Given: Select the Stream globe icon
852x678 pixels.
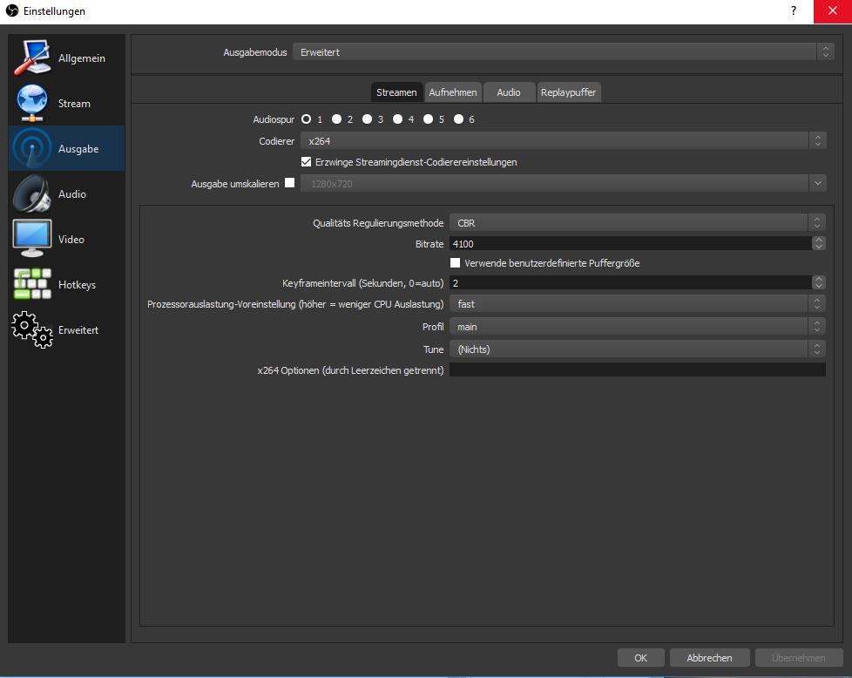Looking at the screenshot, I should click(32, 103).
